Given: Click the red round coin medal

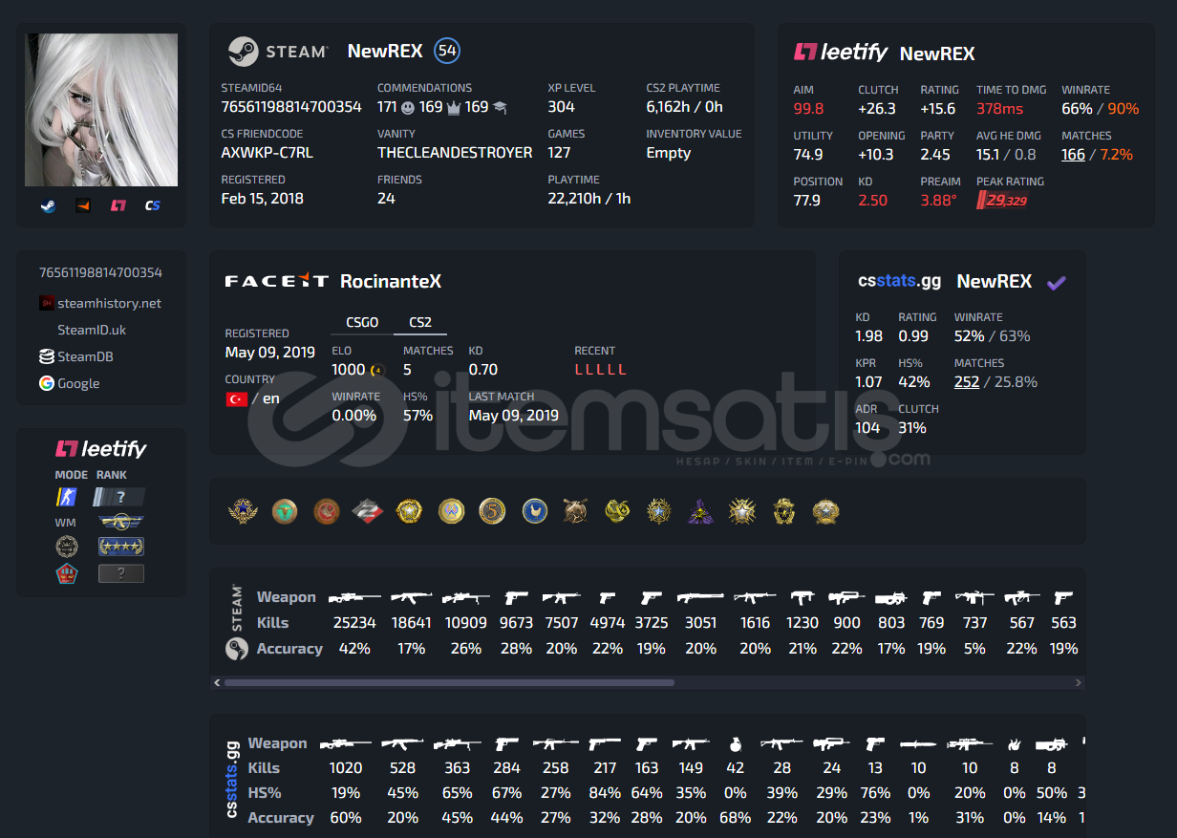Looking at the screenshot, I should 327,511.
